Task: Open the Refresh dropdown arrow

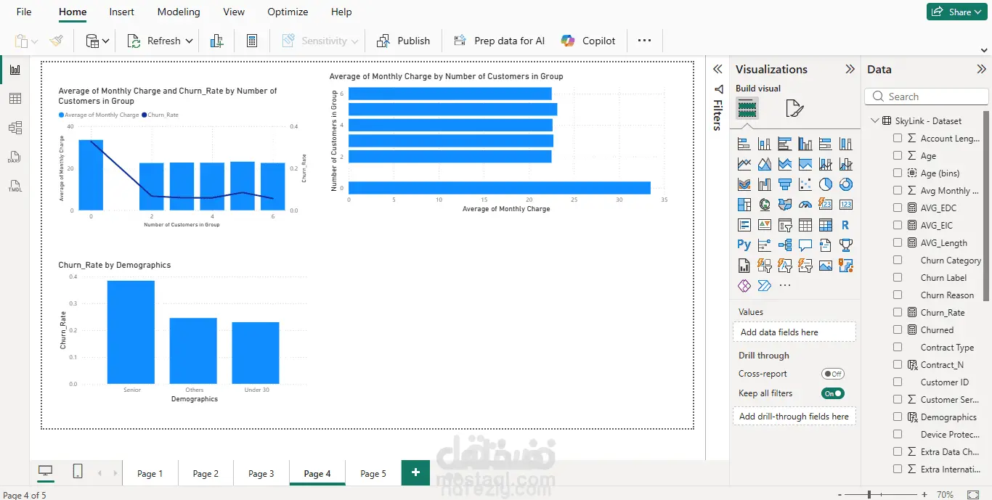Action: [190, 41]
